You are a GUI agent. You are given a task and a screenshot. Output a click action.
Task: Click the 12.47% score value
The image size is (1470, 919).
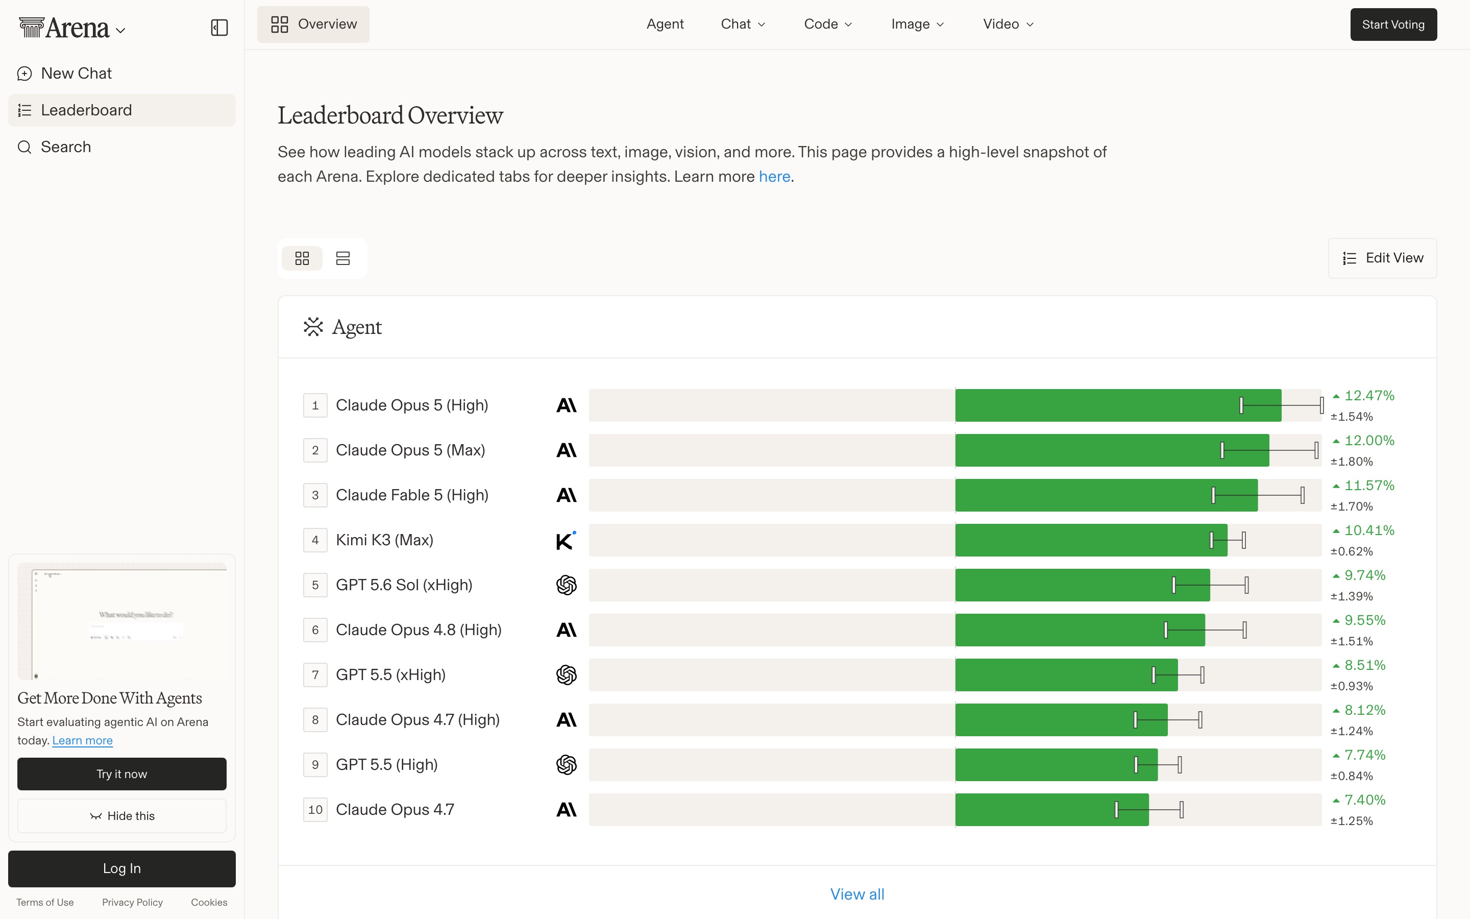pos(1369,396)
